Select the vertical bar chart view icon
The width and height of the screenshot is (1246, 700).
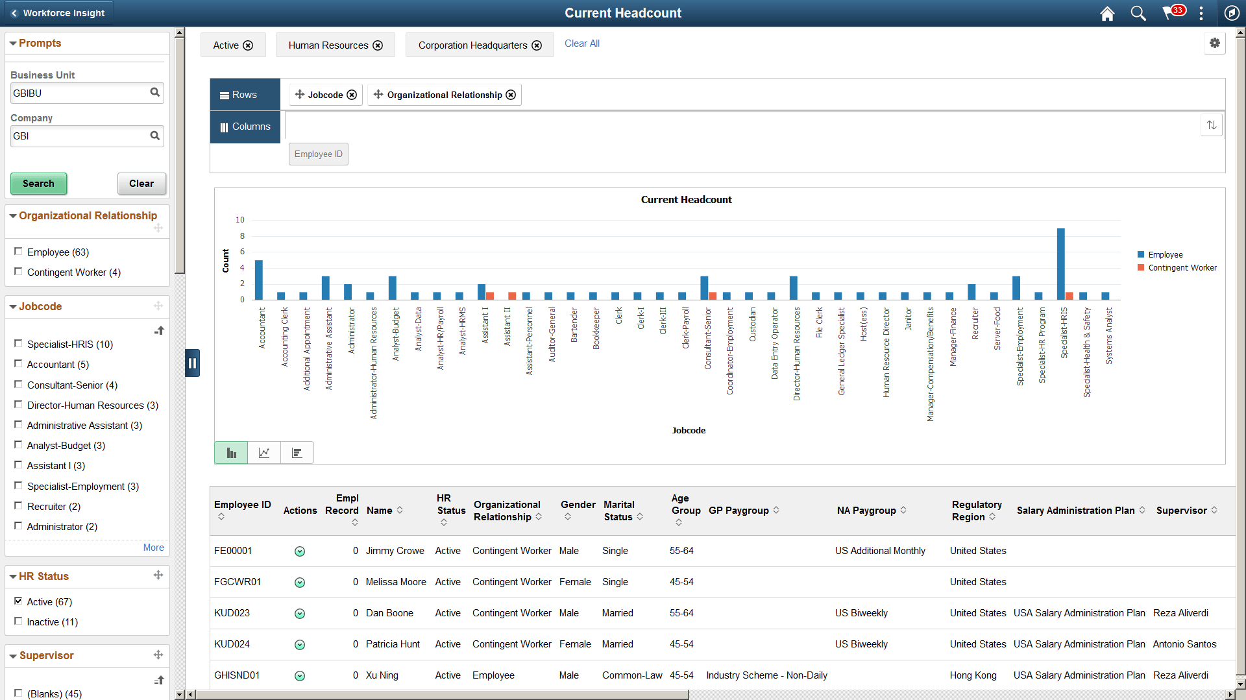point(230,452)
